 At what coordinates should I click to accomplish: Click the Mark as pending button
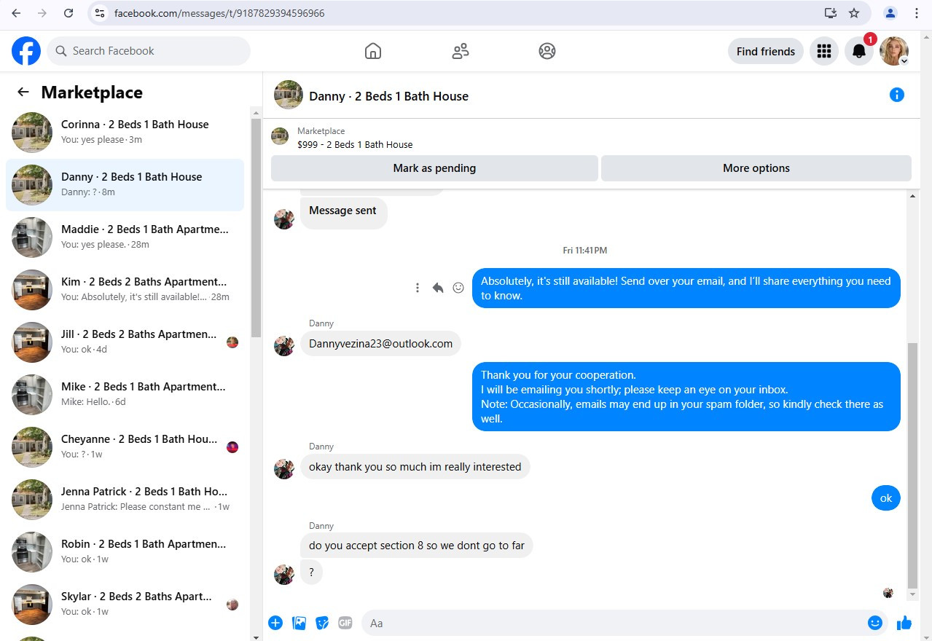tap(434, 168)
